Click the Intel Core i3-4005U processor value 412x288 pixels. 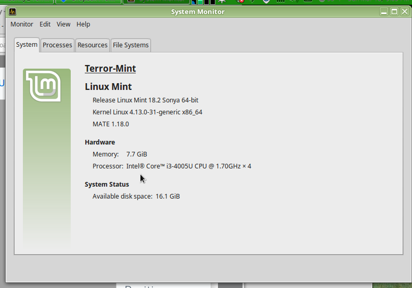pyautogui.click(x=189, y=166)
